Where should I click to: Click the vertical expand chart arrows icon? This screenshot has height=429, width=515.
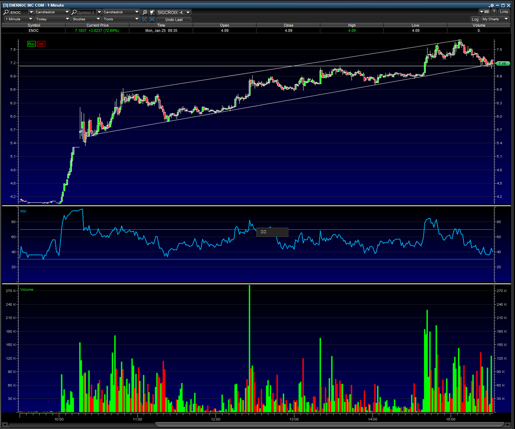click(144, 19)
